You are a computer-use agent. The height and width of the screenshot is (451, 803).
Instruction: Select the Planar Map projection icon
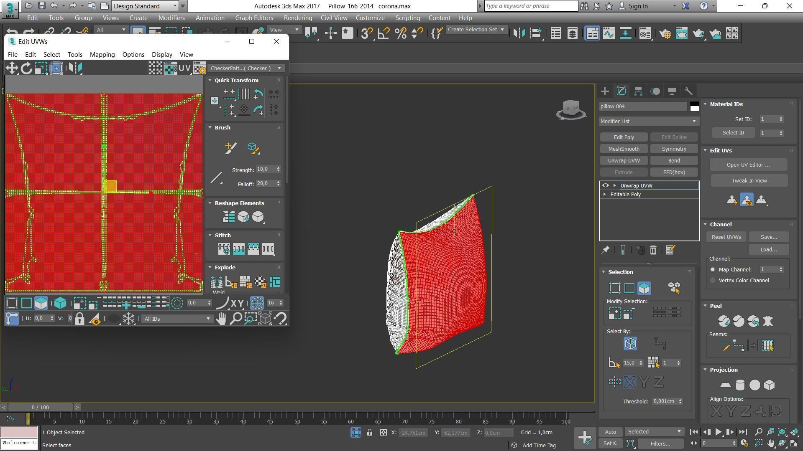point(725,385)
